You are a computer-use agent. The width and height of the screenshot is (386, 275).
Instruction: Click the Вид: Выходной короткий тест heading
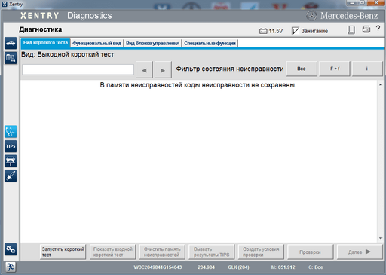tap(68, 54)
